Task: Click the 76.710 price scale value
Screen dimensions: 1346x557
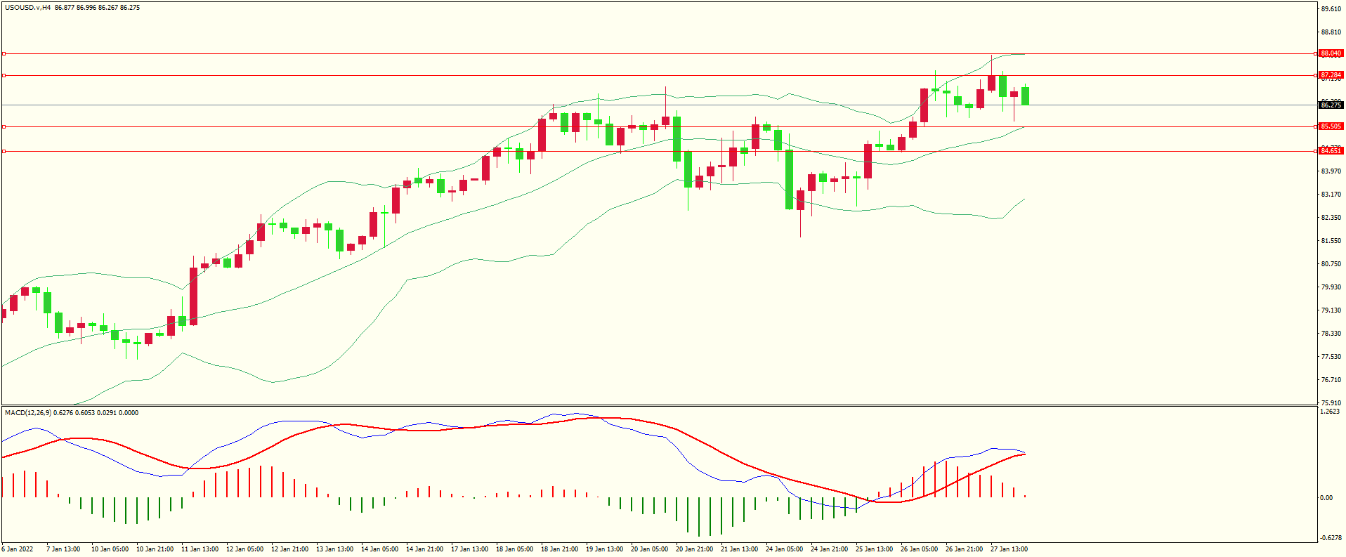Action: coord(1331,380)
